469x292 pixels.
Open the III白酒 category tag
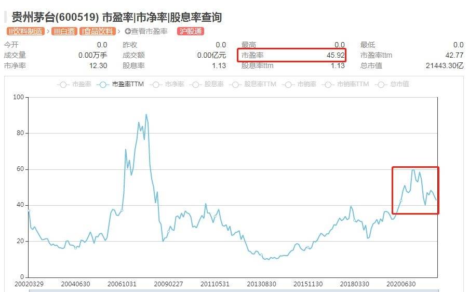63,31
